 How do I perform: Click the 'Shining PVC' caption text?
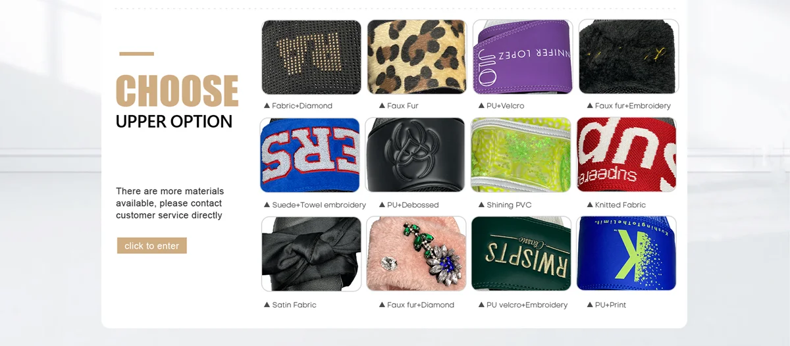click(x=509, y=205)
